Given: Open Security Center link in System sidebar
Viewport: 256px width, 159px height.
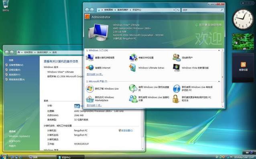Looking at the screenshot, I should click(14, 141).
